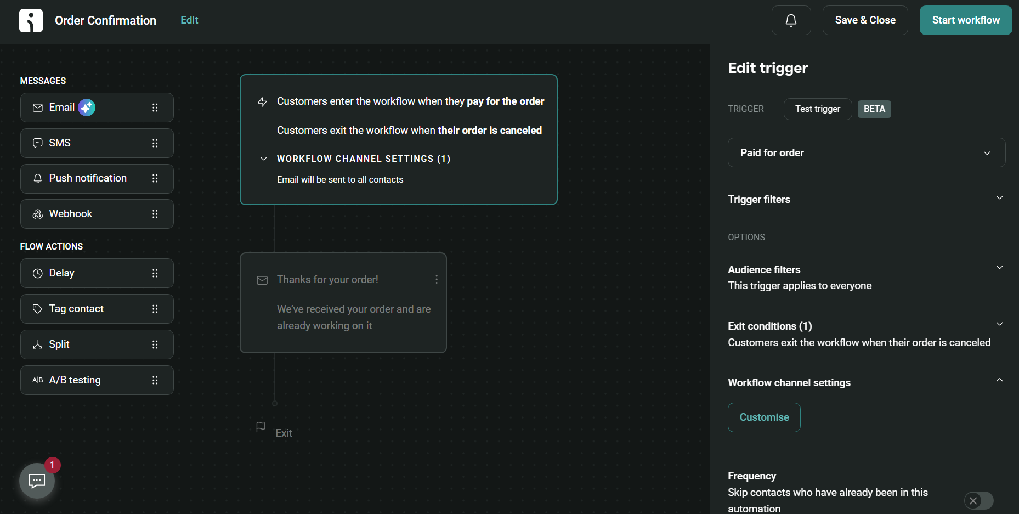This screenshot has width=1019, height=514.
Task: Toggle Skip contacts already in this automation
Action: 979,500
